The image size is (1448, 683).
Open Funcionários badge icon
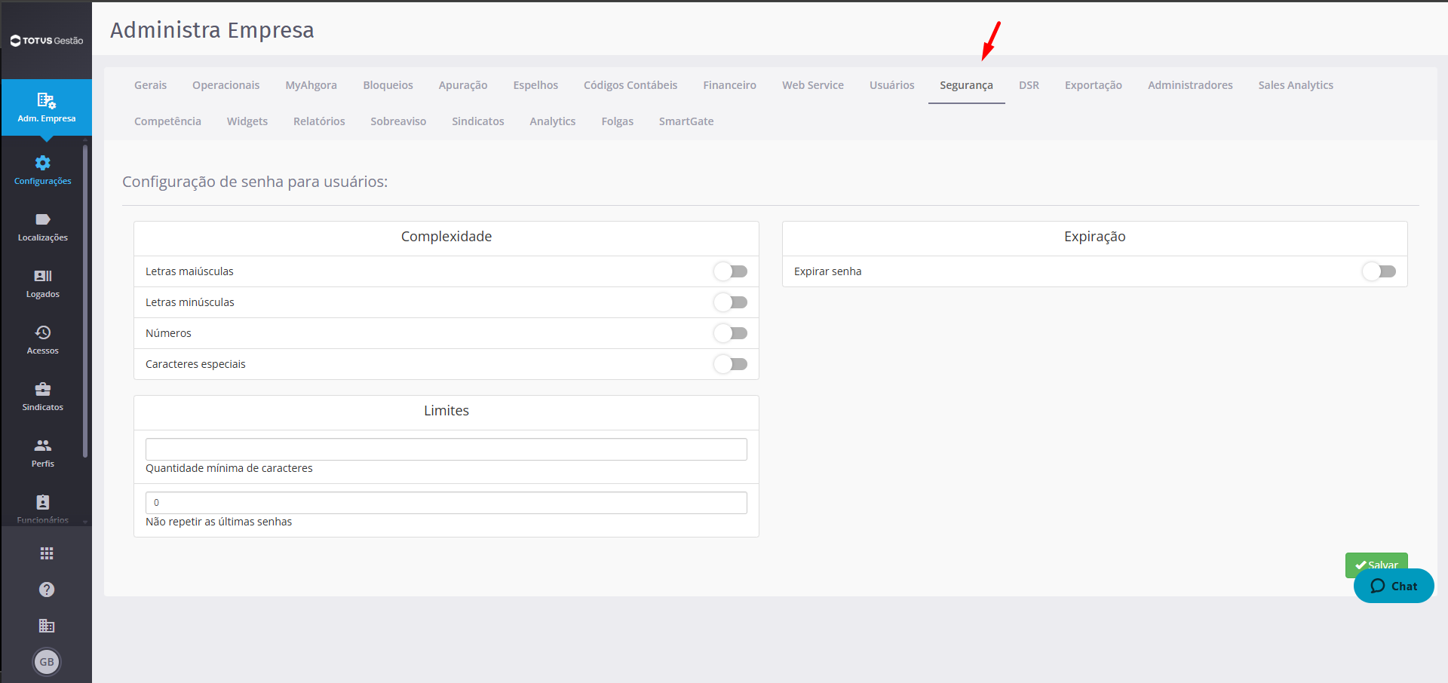click(43, 502)
